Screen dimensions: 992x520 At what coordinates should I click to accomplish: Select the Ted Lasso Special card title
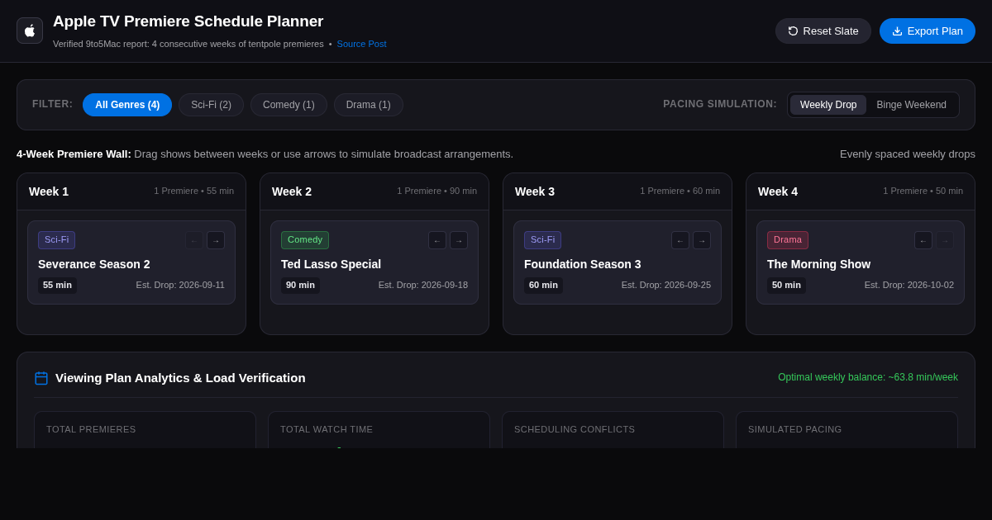(331, 264)
